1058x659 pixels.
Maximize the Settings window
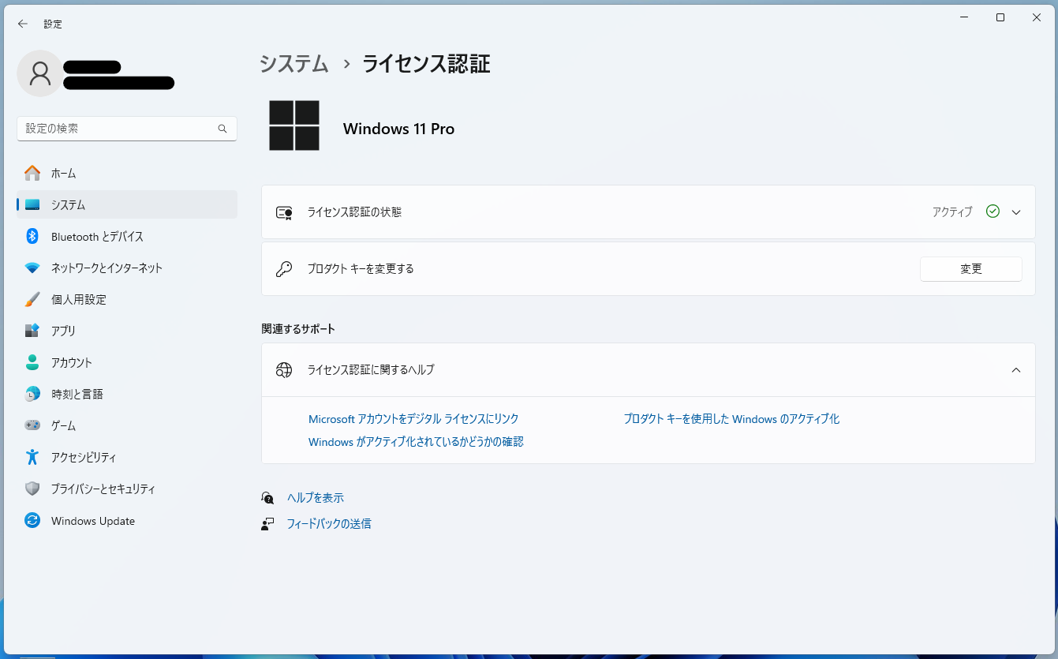[1000, 17]
